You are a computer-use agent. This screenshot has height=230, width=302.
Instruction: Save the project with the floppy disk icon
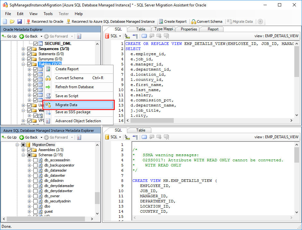20,21
